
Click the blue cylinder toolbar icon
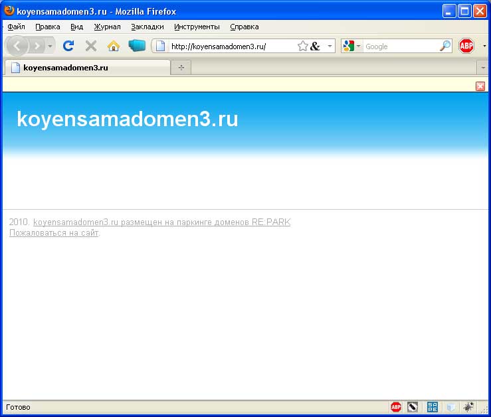[x=137, y=46]
